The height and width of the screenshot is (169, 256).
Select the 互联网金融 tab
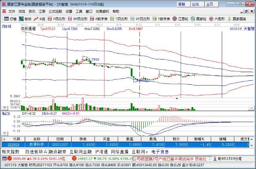coord(80,152)
